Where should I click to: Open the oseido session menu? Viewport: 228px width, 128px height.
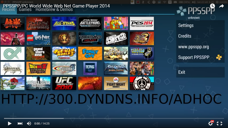pyautogui.click(x=222, y=2)
